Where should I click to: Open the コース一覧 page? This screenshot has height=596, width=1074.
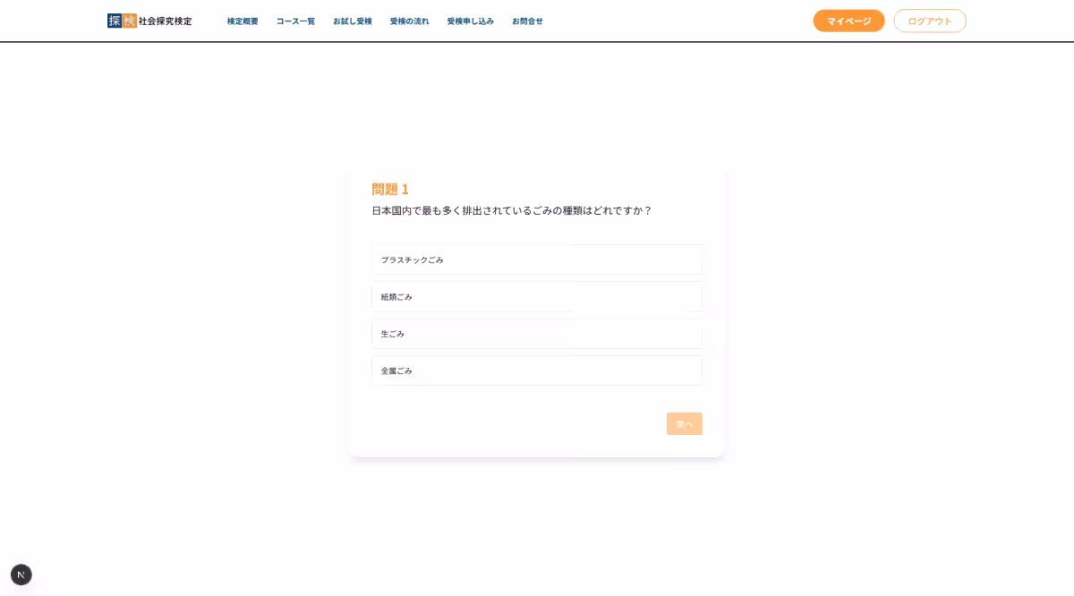(295, 21)
